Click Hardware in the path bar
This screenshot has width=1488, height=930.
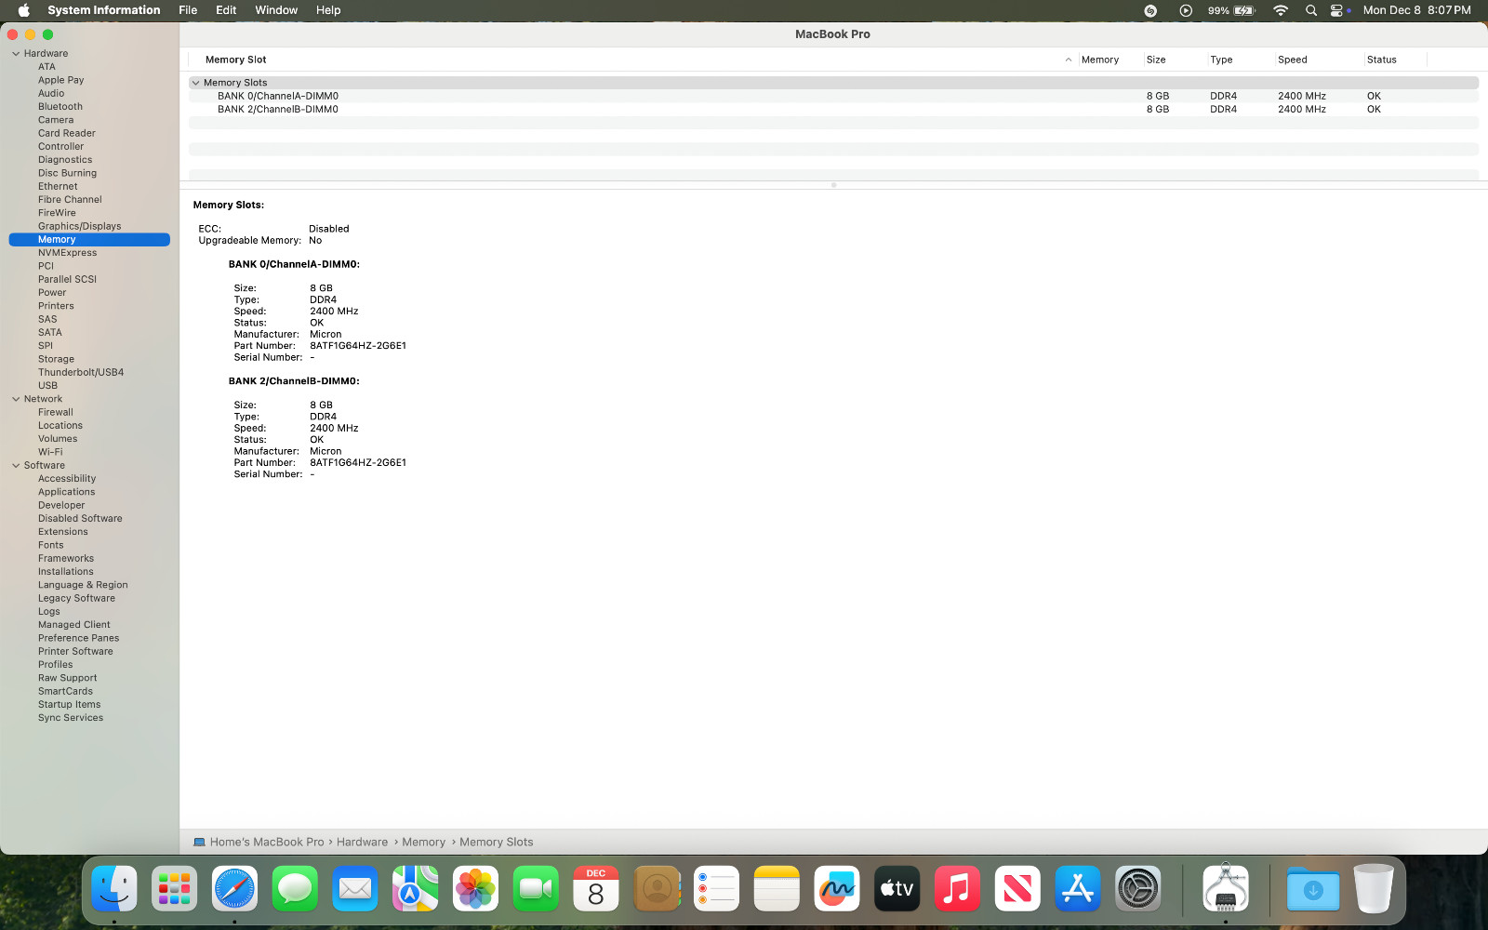pyautogui.click(x=362, y=843)
